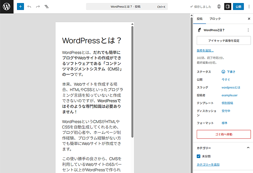
Task: Click the paragraph starting 本来、Webサイトを作成する
Action: [x=93, y=98]
